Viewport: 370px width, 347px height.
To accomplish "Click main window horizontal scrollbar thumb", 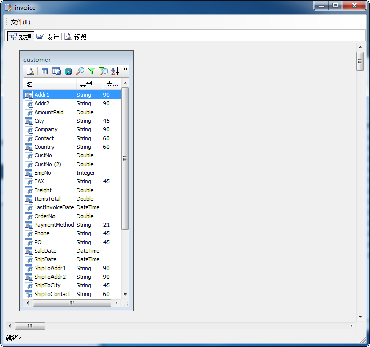I will (30, 326).
